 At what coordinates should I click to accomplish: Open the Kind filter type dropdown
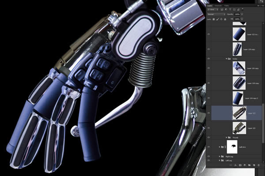click(213, 9)
